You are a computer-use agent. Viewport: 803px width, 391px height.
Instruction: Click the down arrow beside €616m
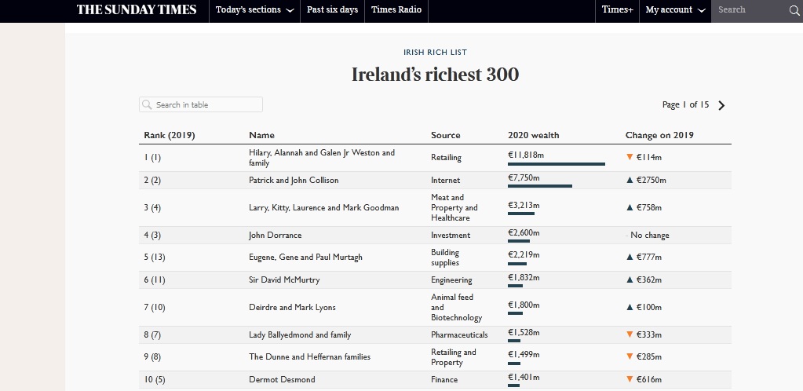pos(630,380)
